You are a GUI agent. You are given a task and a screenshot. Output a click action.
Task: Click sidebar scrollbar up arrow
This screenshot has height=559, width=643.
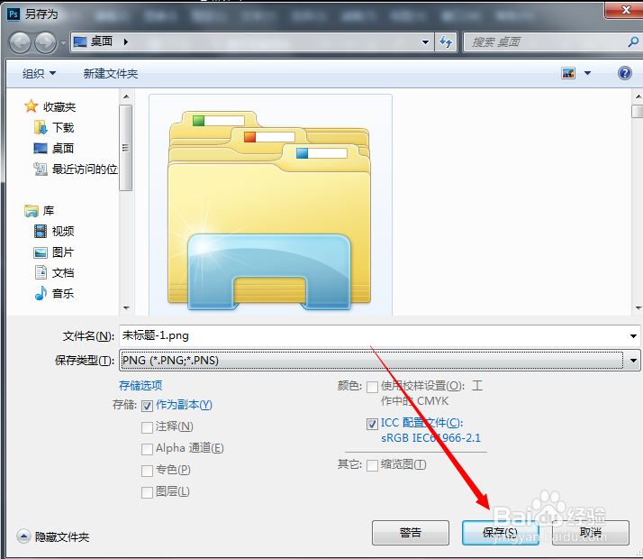click(x=126, y=96)
